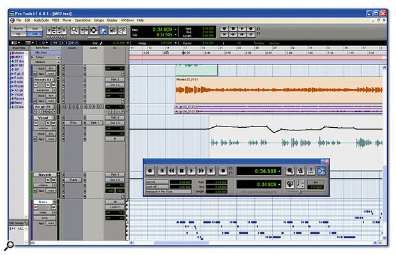This screenshot has height=255, width=396.
Task: Select the Grabber hand tool
Action: coord(103,30)
